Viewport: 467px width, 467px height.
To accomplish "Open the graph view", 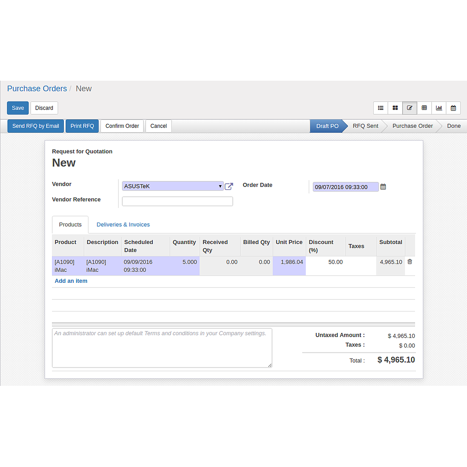I will pos(439,108).
